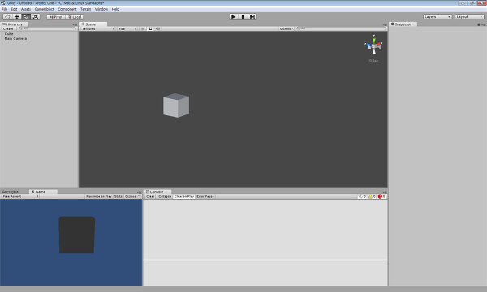Click the Step frame button

point(252,17)
